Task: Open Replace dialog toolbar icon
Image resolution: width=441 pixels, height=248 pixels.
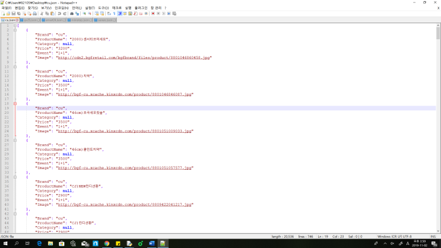Action: tap(77, 14)
